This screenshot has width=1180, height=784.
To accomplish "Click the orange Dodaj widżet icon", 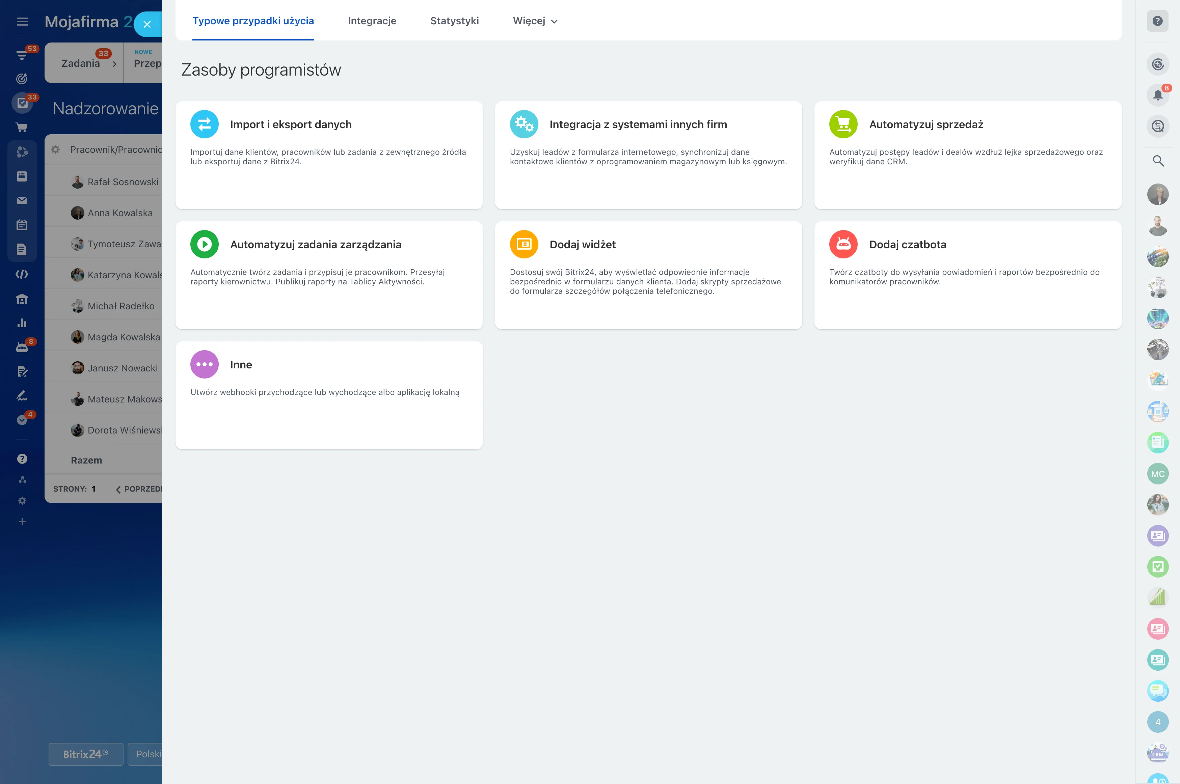I will (x=524, y=244).
